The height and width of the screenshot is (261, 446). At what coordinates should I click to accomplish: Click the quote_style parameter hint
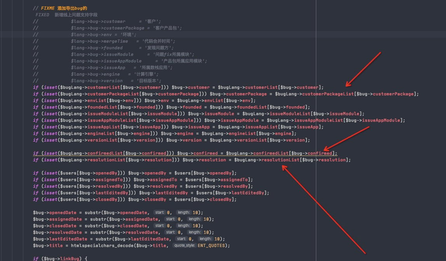[185, 245]
